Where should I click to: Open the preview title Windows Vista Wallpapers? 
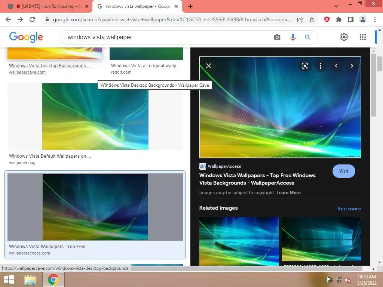[257, 179]
